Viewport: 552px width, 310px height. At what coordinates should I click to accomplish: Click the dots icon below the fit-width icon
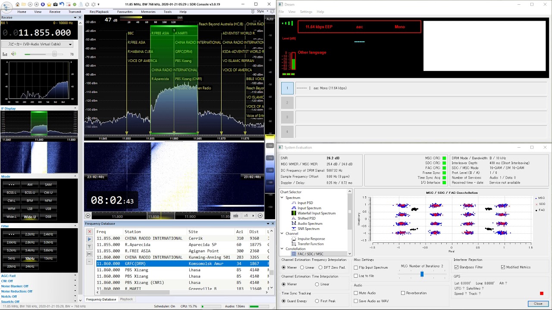[x=89, y=261]
